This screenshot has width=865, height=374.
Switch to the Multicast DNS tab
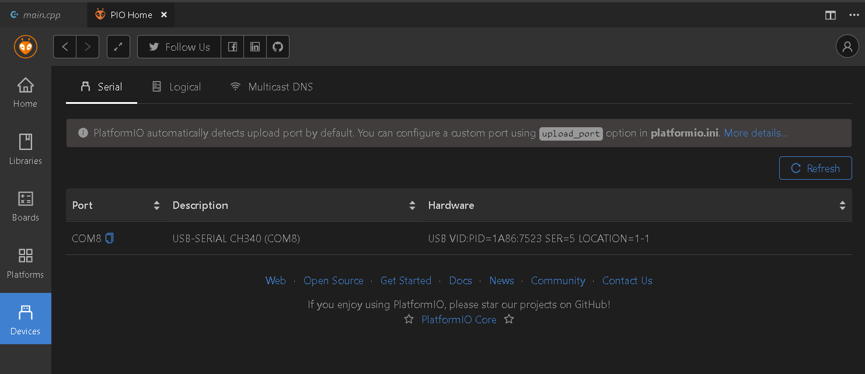(271, 86)
